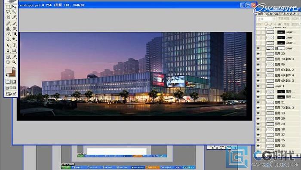301x170 pixels.
Task: Select the Pen tool
Action: click(x=8, y=50)
